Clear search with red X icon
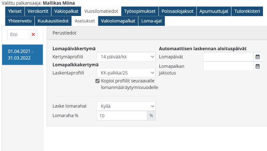Screen dimensions: 267x151 [x=33, y=34]
